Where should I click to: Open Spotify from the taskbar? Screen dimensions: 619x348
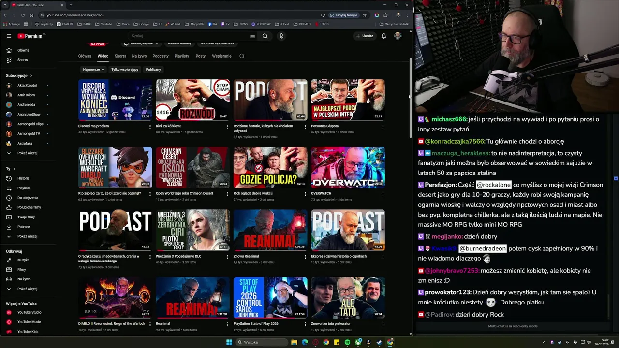[x=347, y=342]
